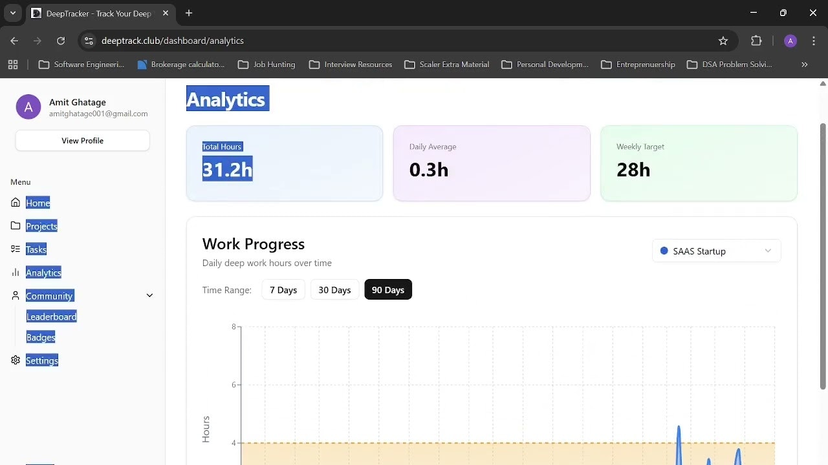Click the Projects folder icon in sidebar
828x465 pixels.
coord(16,226)
